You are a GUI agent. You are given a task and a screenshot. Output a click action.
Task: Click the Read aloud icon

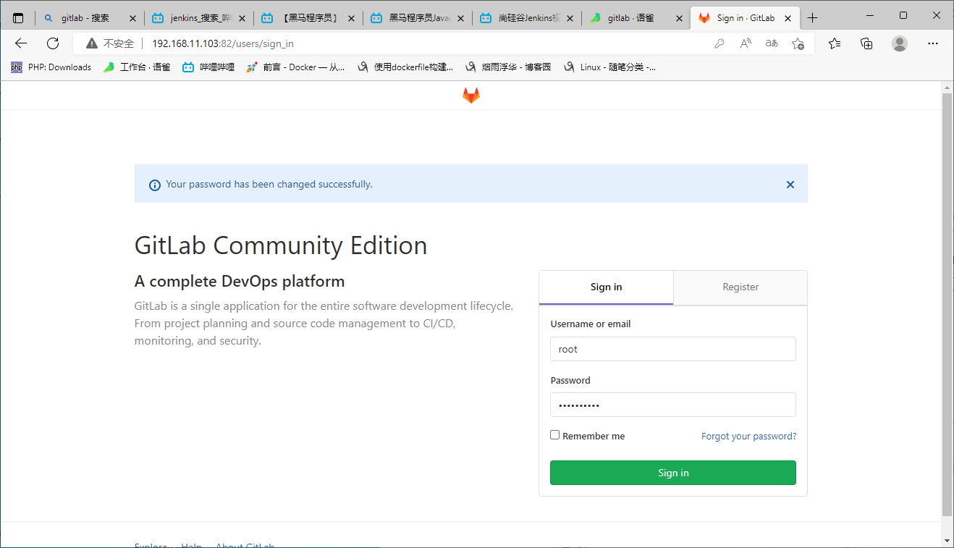coord(746,43)
